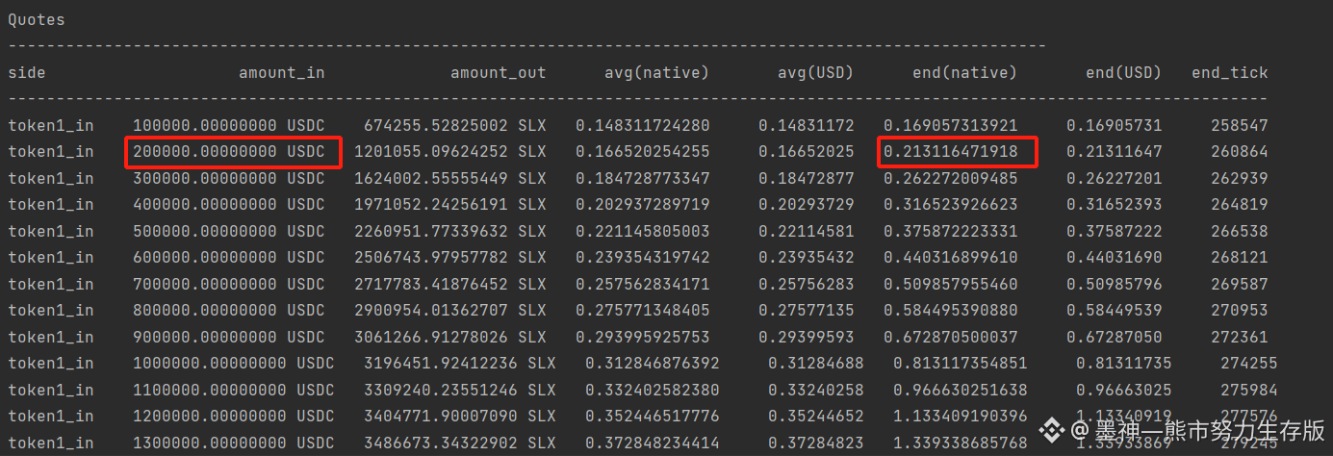Viewport: 1333px width, 456px height.
Task: Select end_tick value "268121"
Action: coord(1240,258)
